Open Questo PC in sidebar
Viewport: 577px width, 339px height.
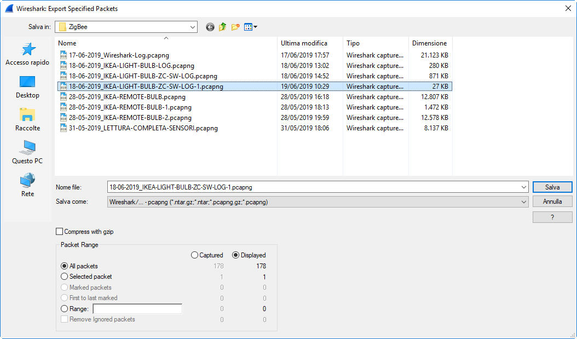(27, 152)
